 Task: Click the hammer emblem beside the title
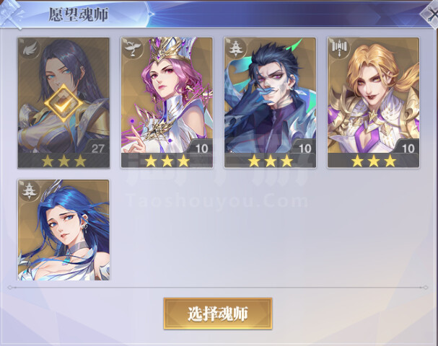(x=12, y=14)
